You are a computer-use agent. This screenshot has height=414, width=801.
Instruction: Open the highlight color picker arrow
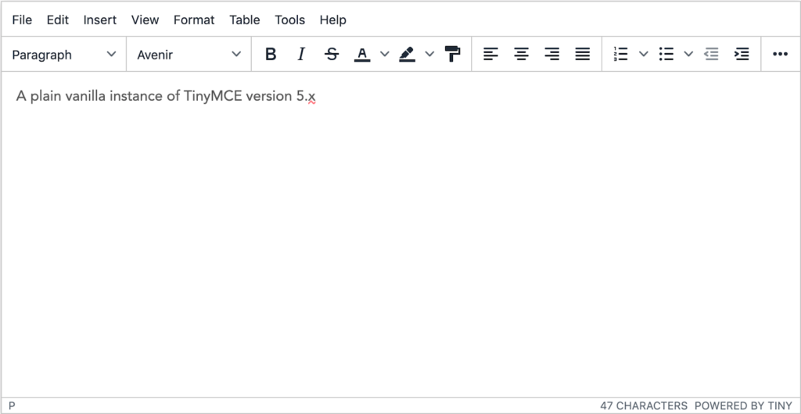[429, 54]
